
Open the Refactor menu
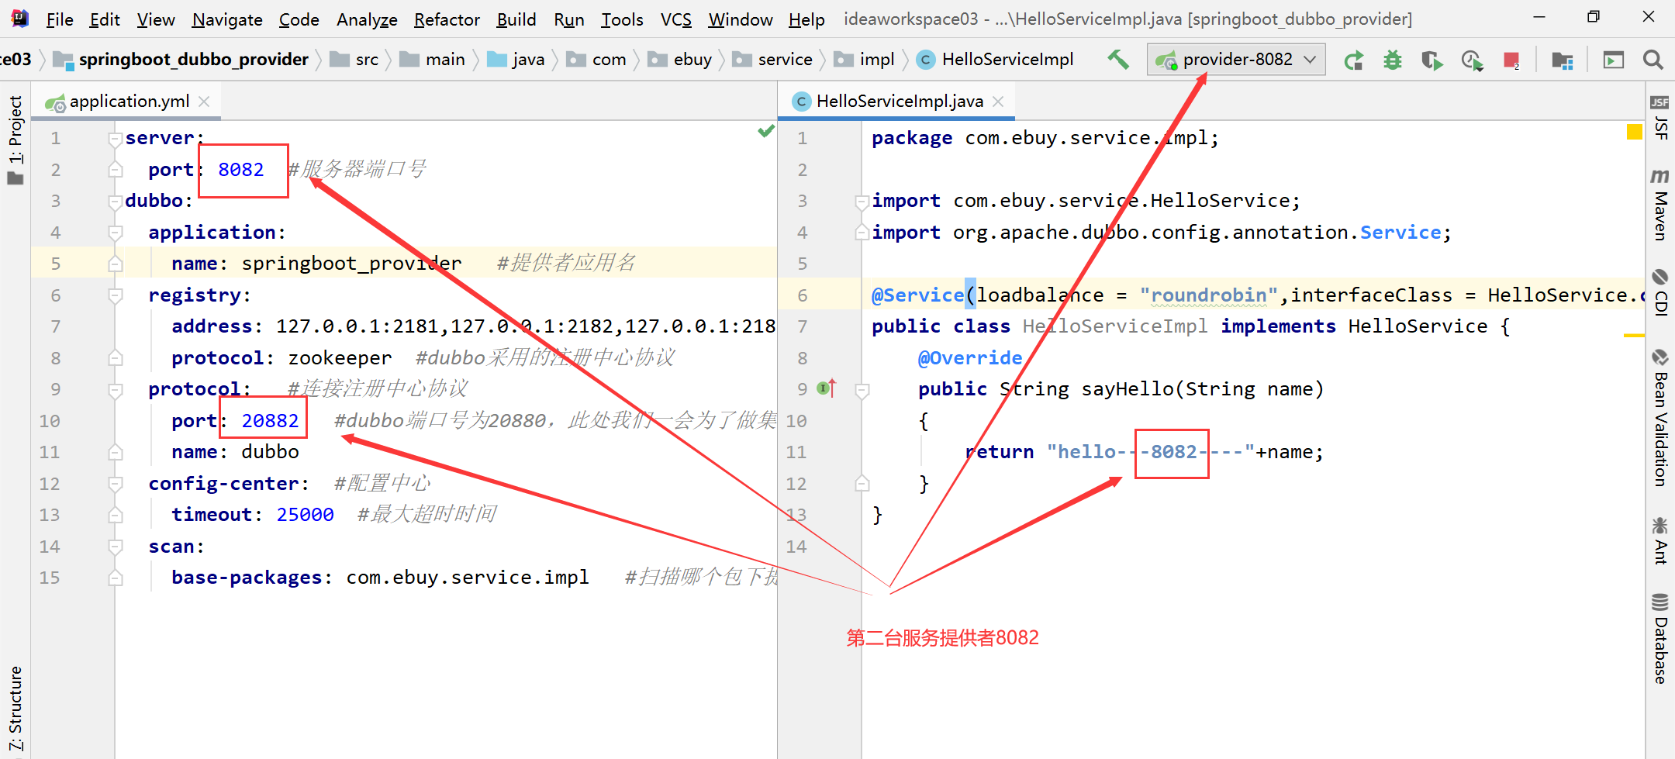447,19
